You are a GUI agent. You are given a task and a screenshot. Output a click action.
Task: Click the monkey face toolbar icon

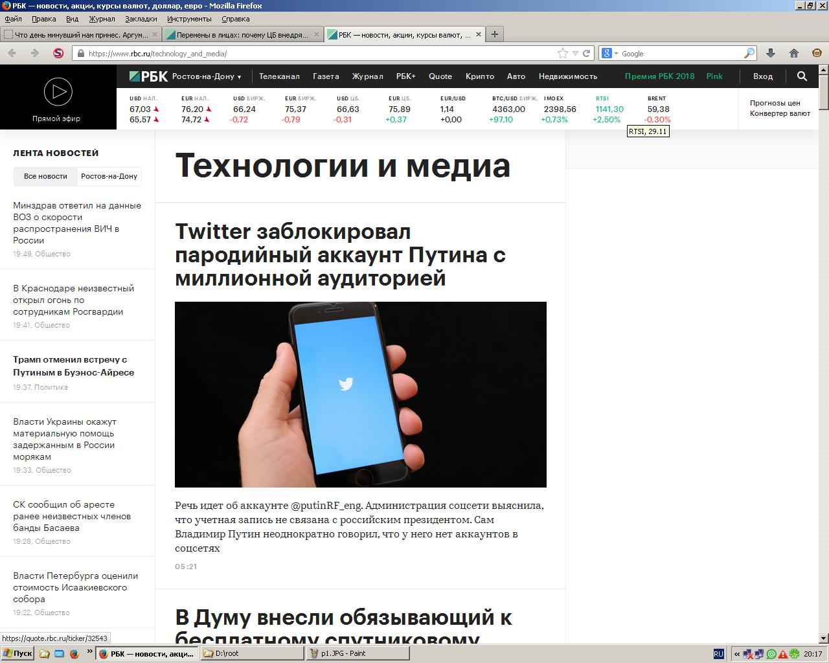(817, 53)
